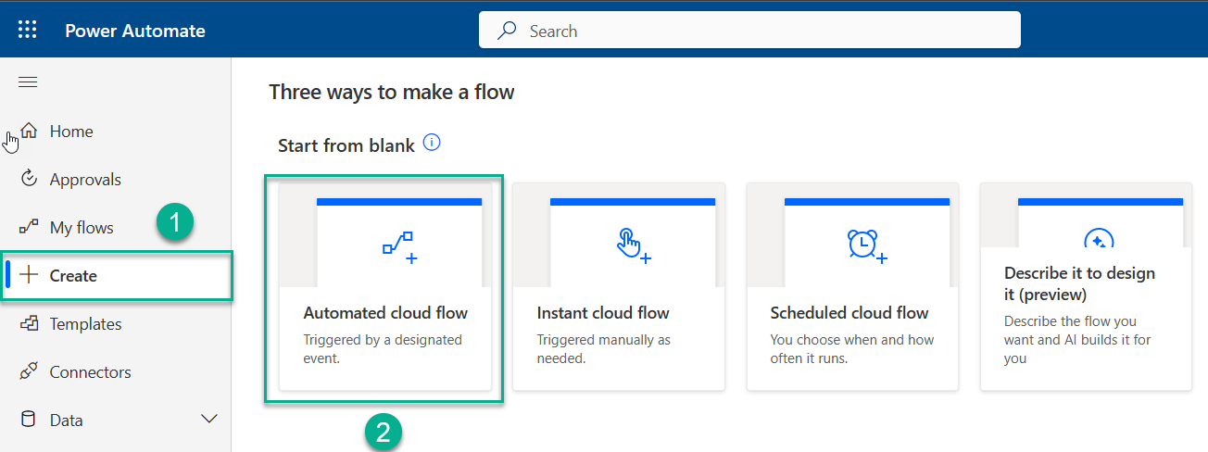
Task: Click the Search input field
Action: (x=749, y=31)
